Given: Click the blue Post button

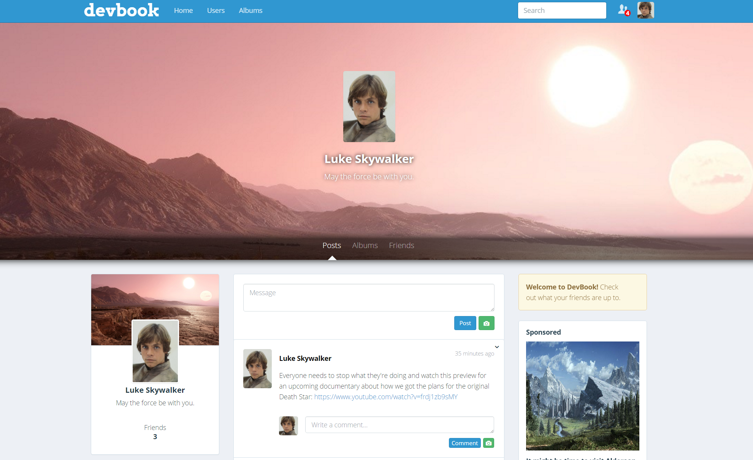Looking at the screenshot, I should click(465, 323).
